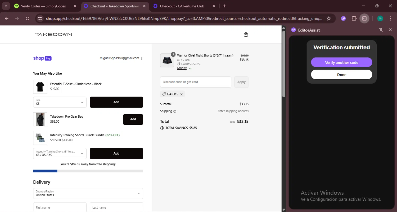Viewport: 397px width, 212px height.
Task: Add Essential T-Shirt to the order
Action: point(116,102)
